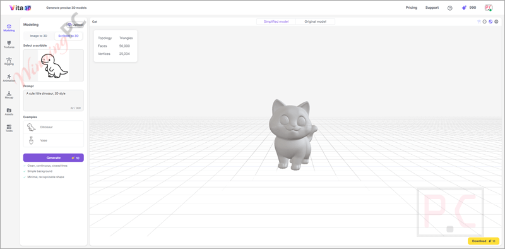Screen dimensions: 505x249
Task: Click the Upload button
Action: coord(75,25)
